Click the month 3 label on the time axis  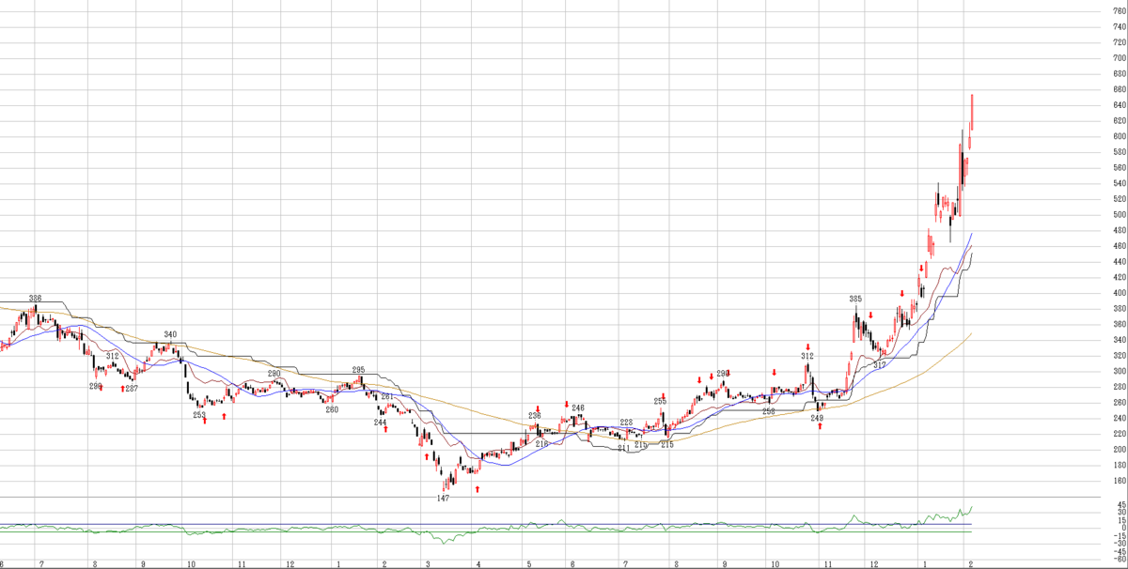click(429, 564)
